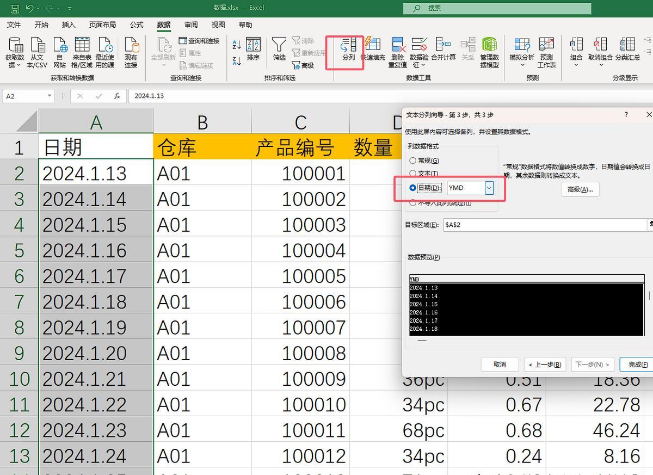Click the Advanced 高级(A)... button in the wizard
The width and height of the screenshot is (653, 475).
[x=580, y=189]
